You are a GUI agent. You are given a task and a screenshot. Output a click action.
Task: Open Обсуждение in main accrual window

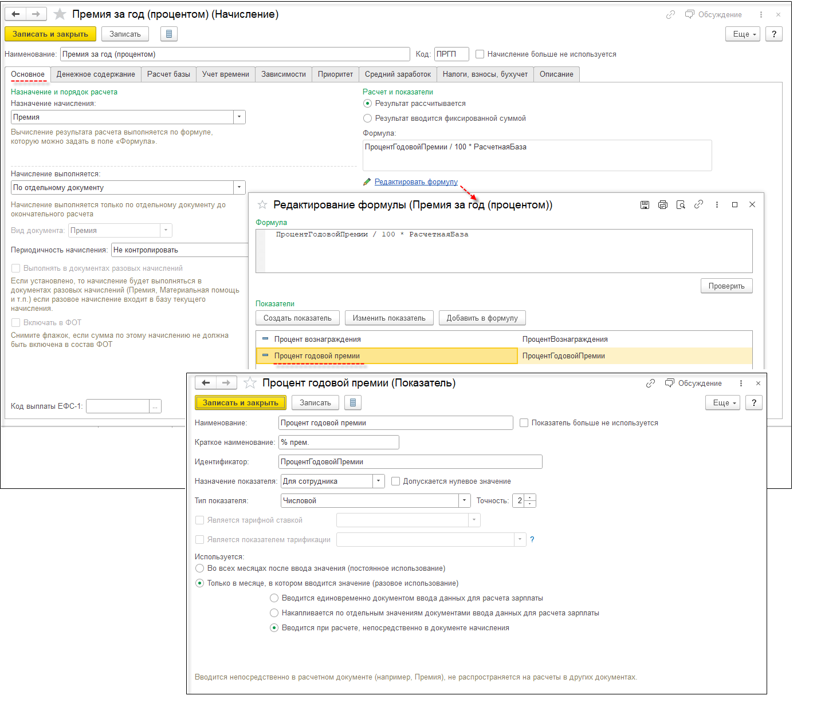click(713, 14)
